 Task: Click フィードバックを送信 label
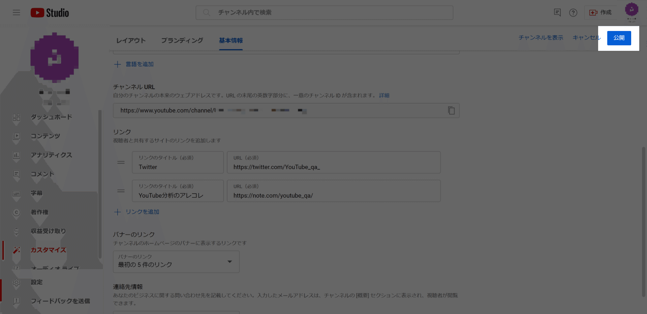[x=60, y=301]
